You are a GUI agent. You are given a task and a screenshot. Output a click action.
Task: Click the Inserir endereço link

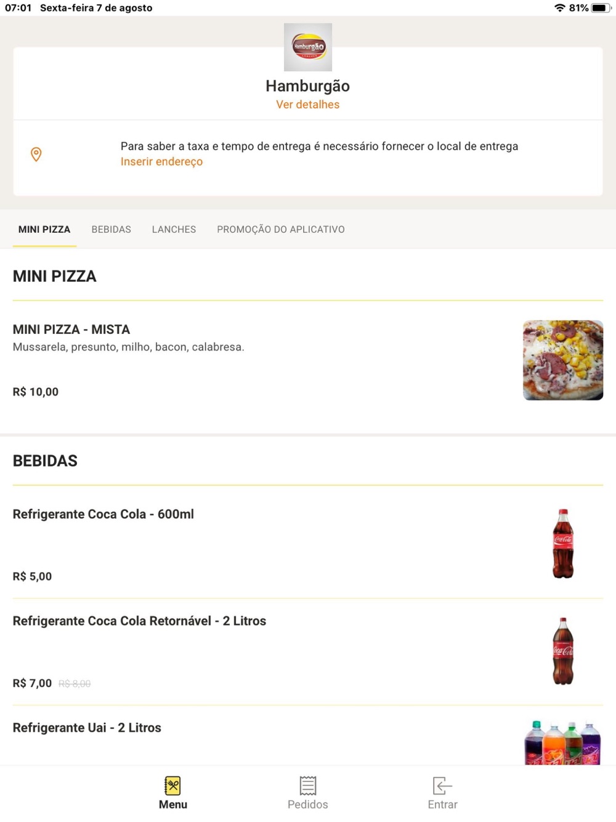pos(161,161)
